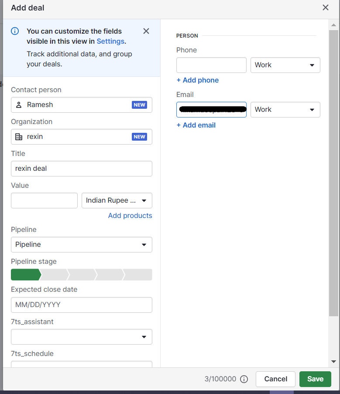Click + Add phone link

click(197, 80)
